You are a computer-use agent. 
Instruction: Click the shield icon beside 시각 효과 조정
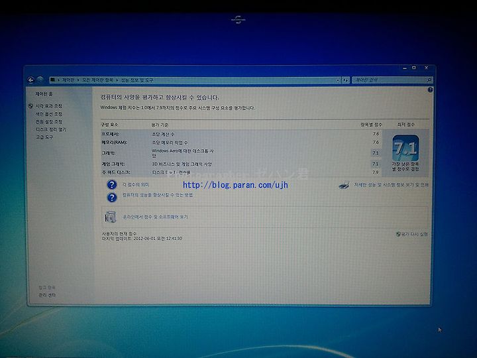30,106
